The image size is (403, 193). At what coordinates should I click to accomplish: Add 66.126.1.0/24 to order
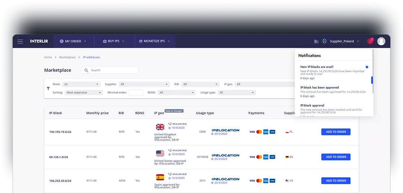coord(336,157)
